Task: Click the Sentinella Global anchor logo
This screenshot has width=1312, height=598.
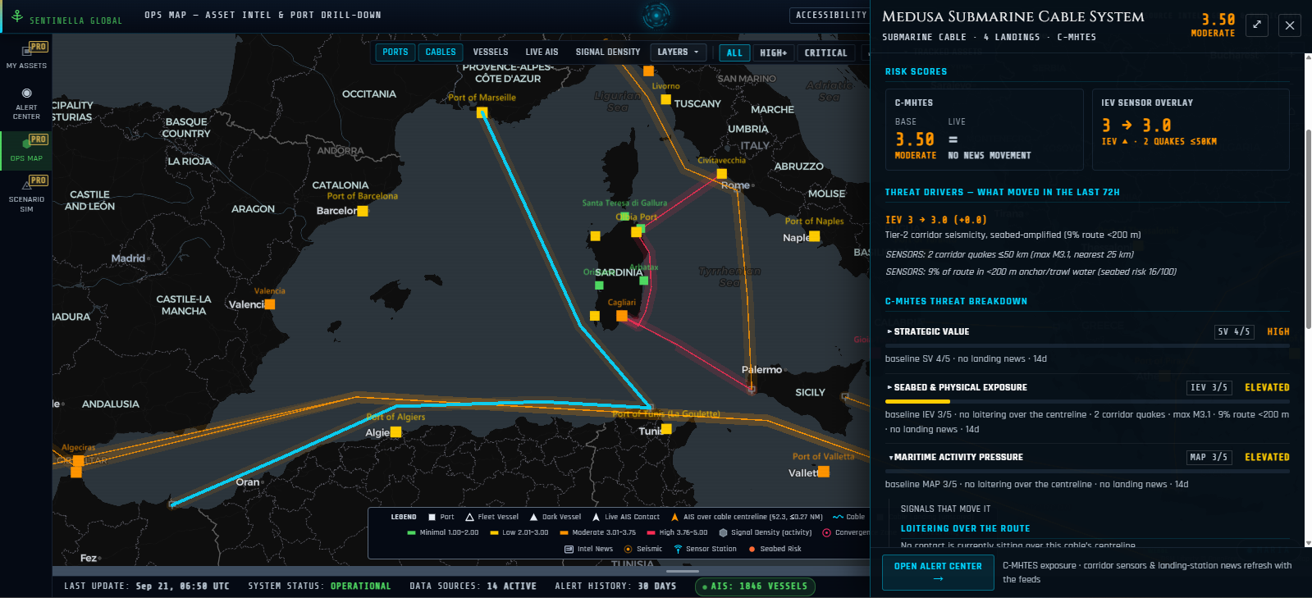Action: 16,16
